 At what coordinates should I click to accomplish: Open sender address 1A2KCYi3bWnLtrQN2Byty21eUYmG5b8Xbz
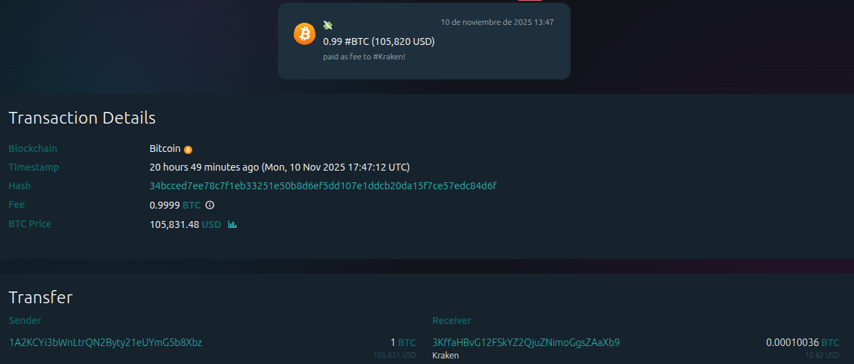106,342
